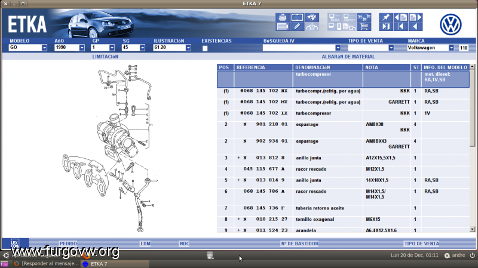This screenshot has height=268, width=478.
Task: Open the Búsqueda IV dropdown arrow
Action: point(338,48)
